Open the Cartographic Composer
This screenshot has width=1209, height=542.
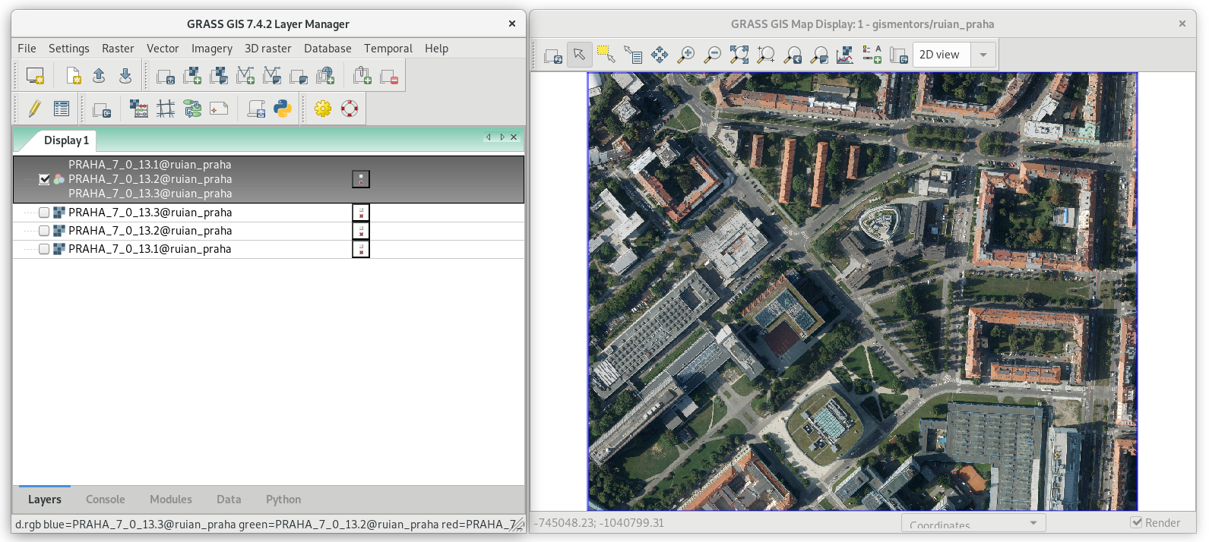pyautogui.click(x=219, y=109)
